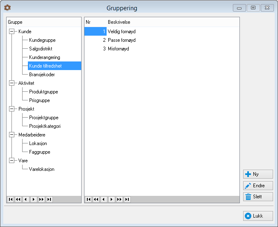The image size is (278, 227).
Task: Jump forward a page in Gruppe navigator
Action: pos(41,200)
